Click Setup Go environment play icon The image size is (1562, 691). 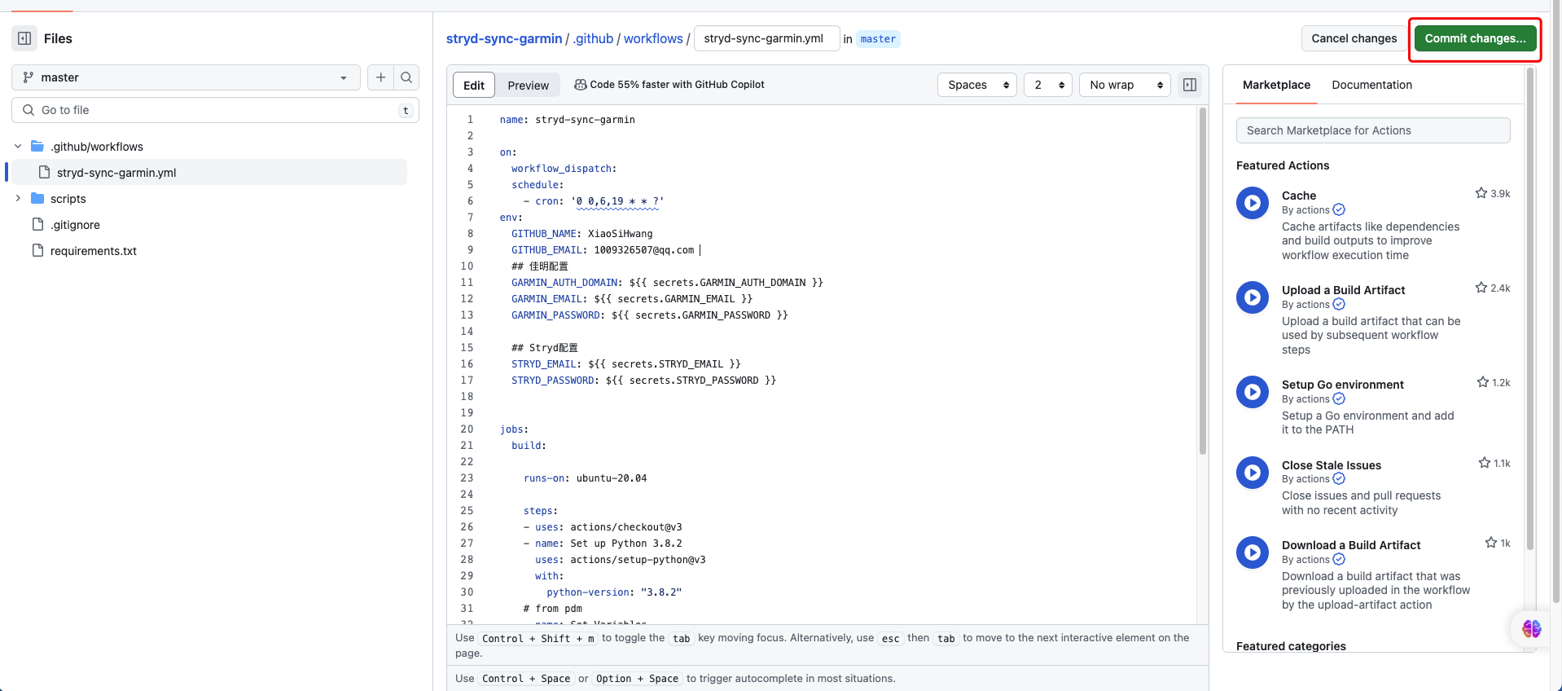click(1253, 392)
